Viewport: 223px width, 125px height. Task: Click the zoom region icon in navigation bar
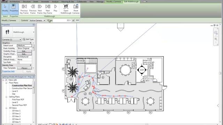pyautogui.click(x=216, y=39)
